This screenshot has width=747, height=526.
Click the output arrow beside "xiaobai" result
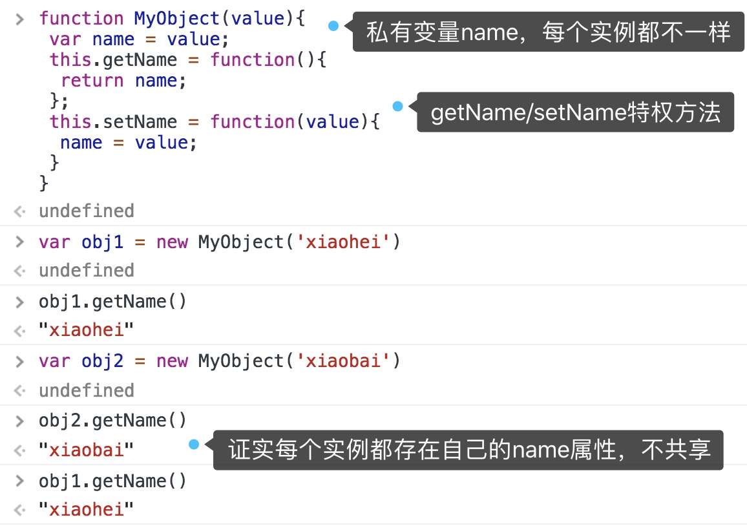tap(20, 450)
